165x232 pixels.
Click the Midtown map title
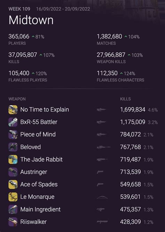(31, 20)
